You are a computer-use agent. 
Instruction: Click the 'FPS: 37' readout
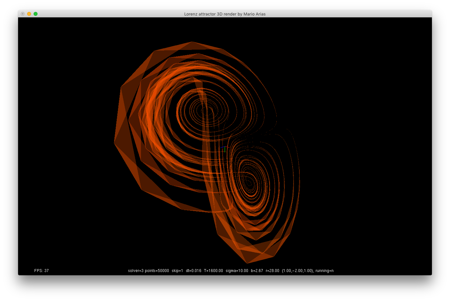pos(41,271)
